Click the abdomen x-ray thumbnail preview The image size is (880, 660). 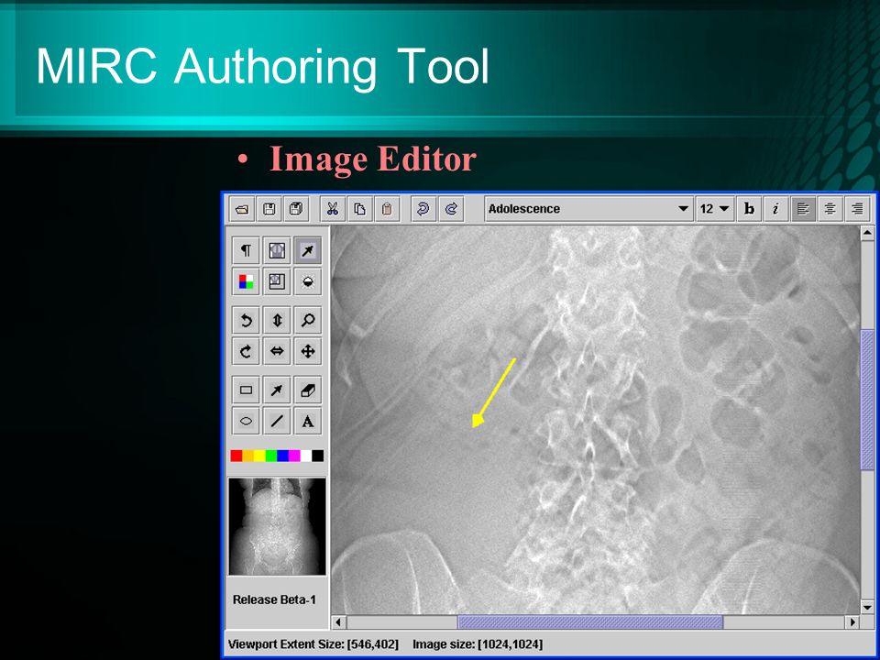(277, 526)
